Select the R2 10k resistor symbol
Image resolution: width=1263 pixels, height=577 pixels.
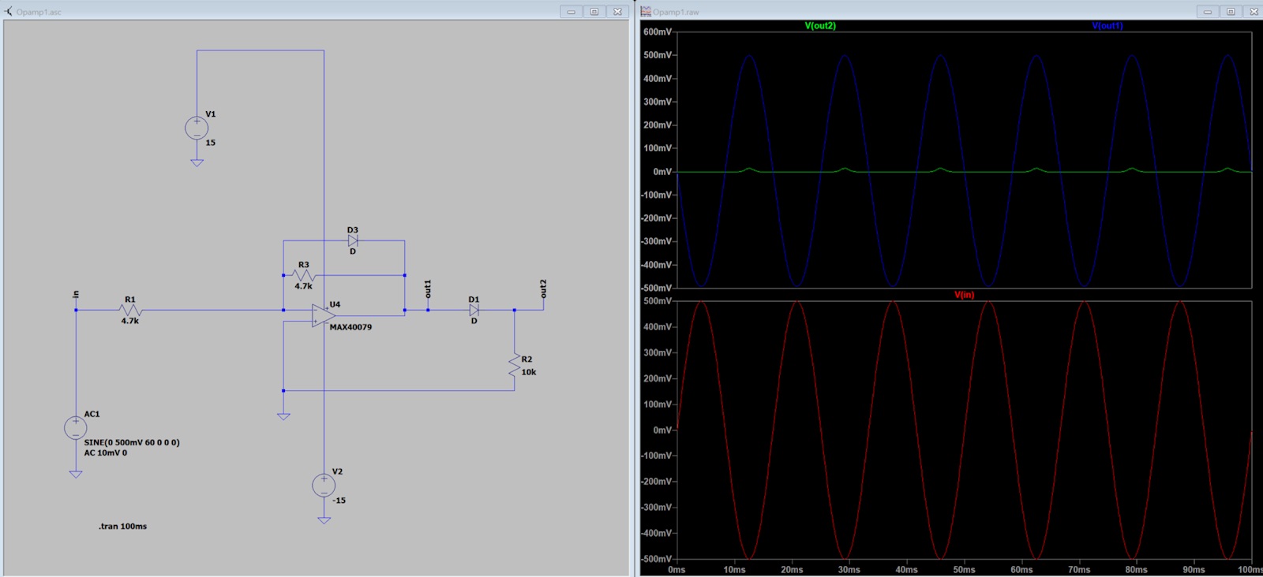coord(515,365)
